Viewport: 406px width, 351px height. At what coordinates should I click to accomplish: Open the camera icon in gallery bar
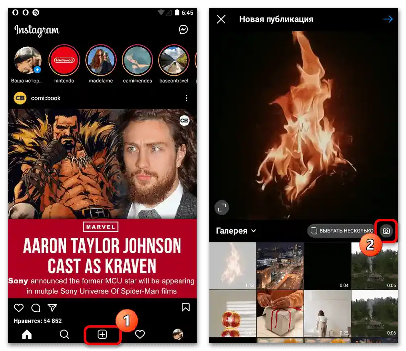(x=386, y=231)
